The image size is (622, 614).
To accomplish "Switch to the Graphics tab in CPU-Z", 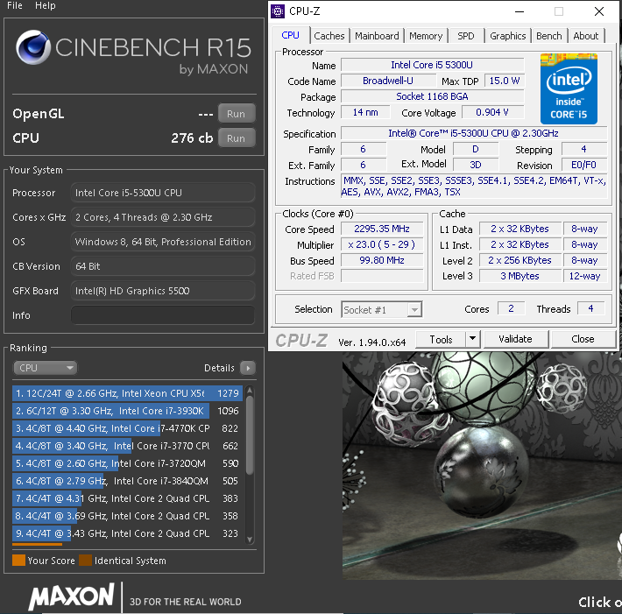I will click(x=508, y=36).
